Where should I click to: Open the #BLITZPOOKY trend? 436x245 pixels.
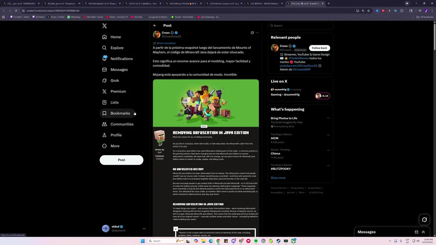(281, 169)
